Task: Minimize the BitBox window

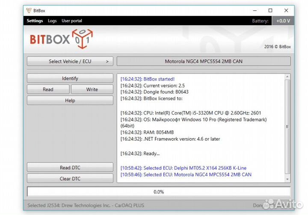Action: coord(255,10)
